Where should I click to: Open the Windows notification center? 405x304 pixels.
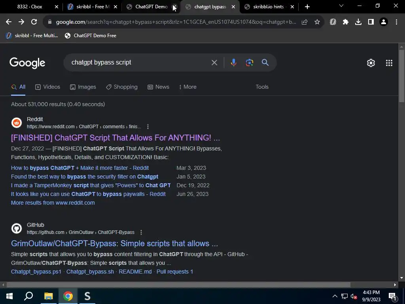click(x=392, y=296)
